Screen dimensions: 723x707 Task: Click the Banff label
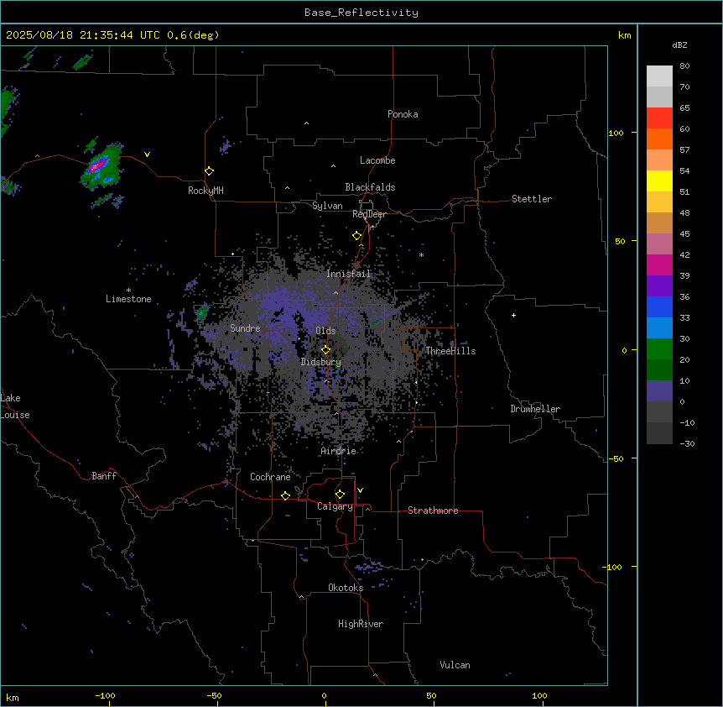coord(104,476)
